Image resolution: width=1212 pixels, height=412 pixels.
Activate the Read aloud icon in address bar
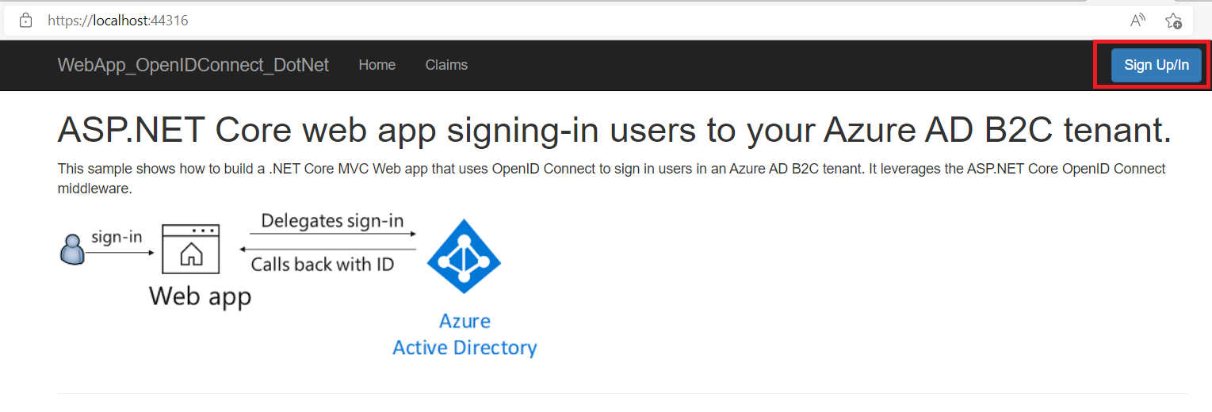1137,21
